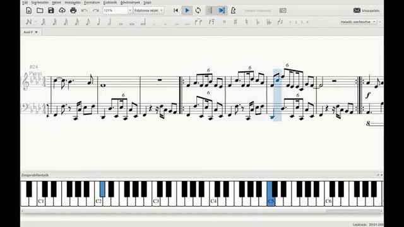
Task: Expand the note input mode dropdown arrow
Action: pos(35,22)
